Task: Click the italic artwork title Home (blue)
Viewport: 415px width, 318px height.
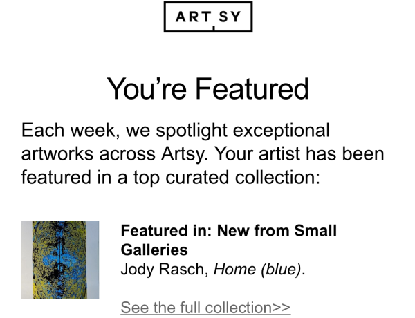Action: [x=257, y=269]
